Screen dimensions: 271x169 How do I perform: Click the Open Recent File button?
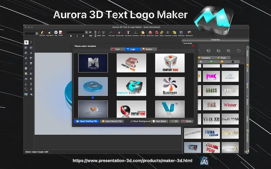click(112, 121)
